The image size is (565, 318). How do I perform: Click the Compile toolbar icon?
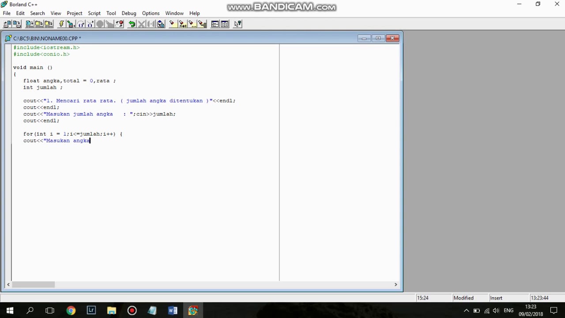[30, 24]
